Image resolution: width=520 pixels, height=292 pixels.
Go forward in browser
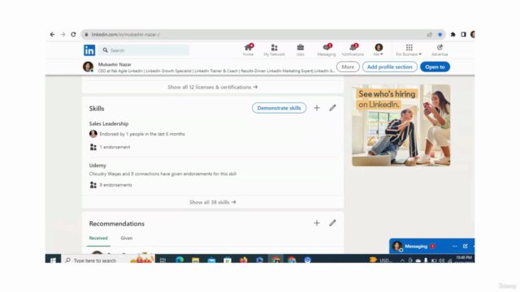pyautogui.click(x=63, y=34)
